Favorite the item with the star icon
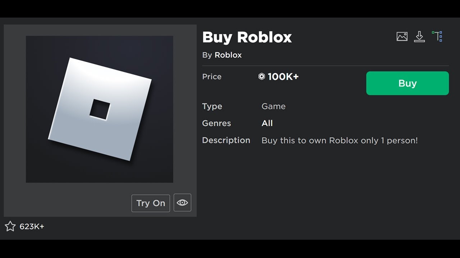The image size is (460, 258). (10, 226)
